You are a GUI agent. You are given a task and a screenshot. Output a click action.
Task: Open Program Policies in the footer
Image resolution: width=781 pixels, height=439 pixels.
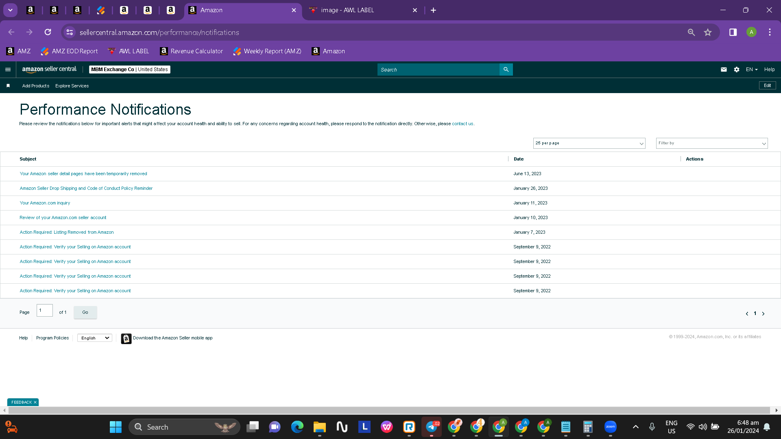52,338
